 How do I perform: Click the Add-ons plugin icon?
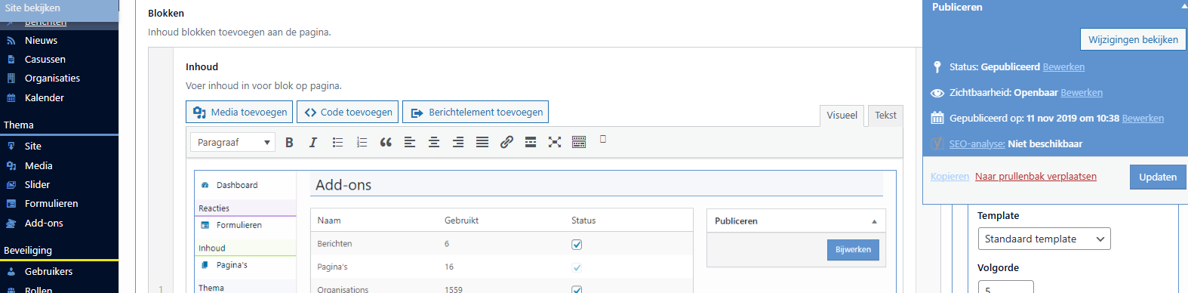(x=11, y=224)
